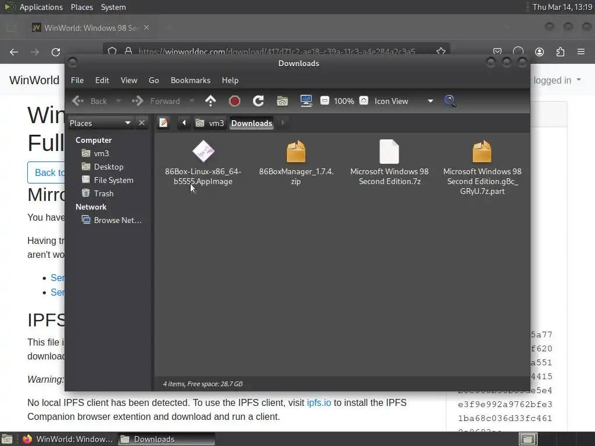Screen dimensions: 595x446
Task: Go to the Home folder icon
Action: coord(282,101)
